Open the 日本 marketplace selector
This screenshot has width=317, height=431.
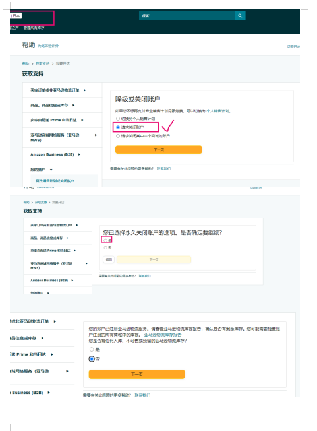16,16
